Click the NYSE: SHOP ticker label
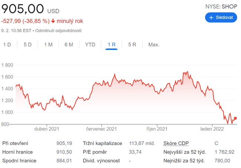 221,7
